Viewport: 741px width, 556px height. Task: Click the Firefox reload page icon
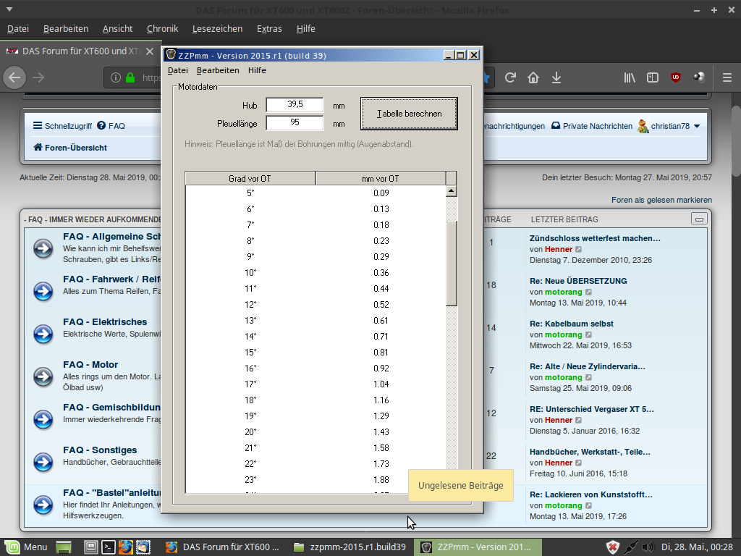click(510, 77)
